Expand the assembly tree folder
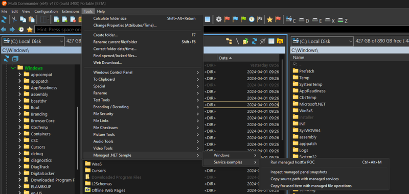The image size is (409, 194). click(x=19, y=94)
